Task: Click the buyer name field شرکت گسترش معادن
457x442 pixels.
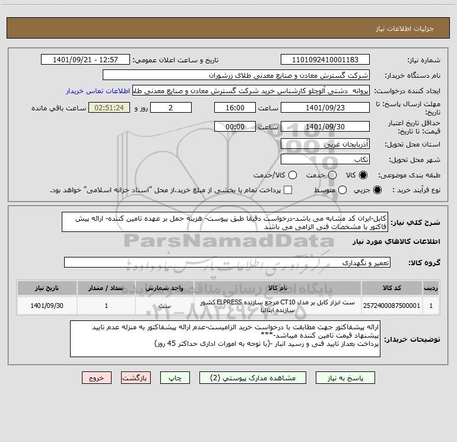Action: pos(236,75)
